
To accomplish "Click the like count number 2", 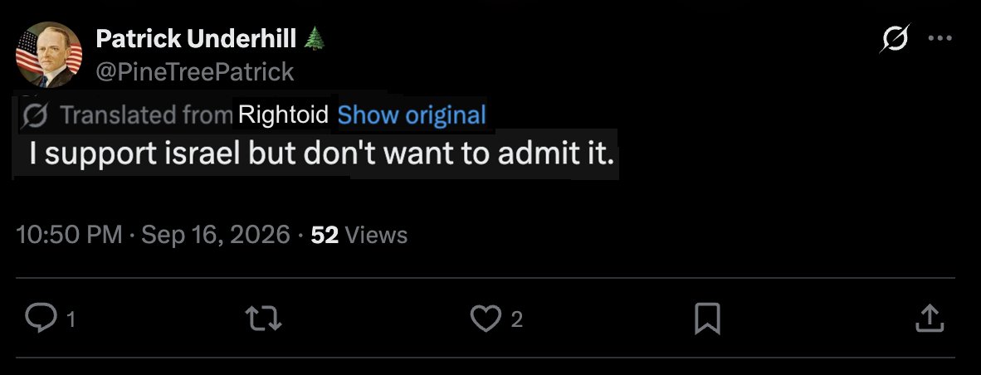I will tap(516, 319).
